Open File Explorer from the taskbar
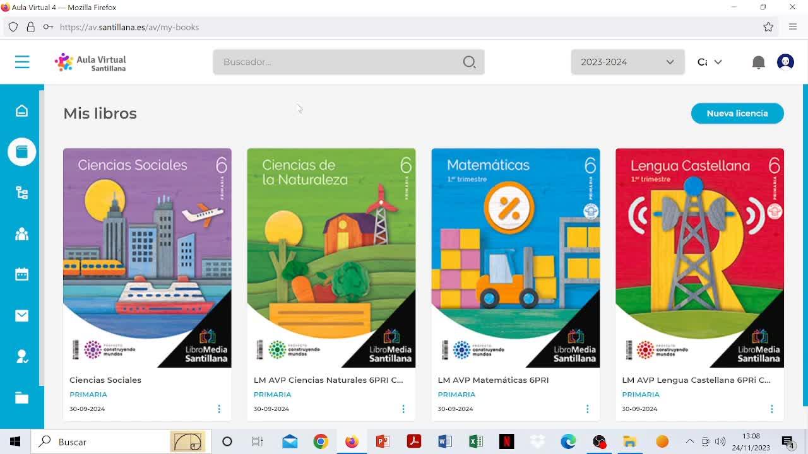 click(x=629, y=441)
